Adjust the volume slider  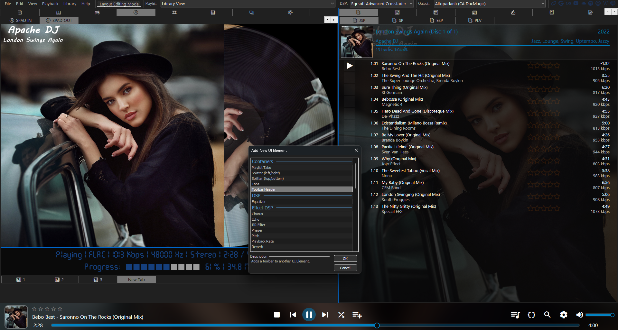(600, 315)
